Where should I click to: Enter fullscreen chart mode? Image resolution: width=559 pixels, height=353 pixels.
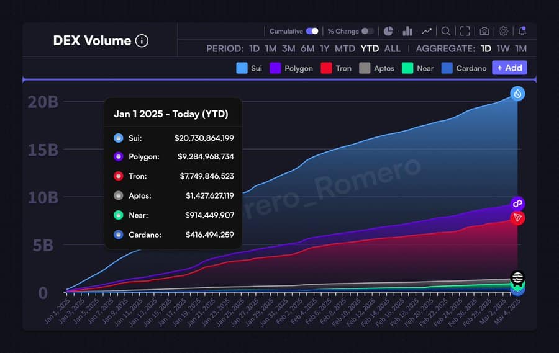(465, 32)
